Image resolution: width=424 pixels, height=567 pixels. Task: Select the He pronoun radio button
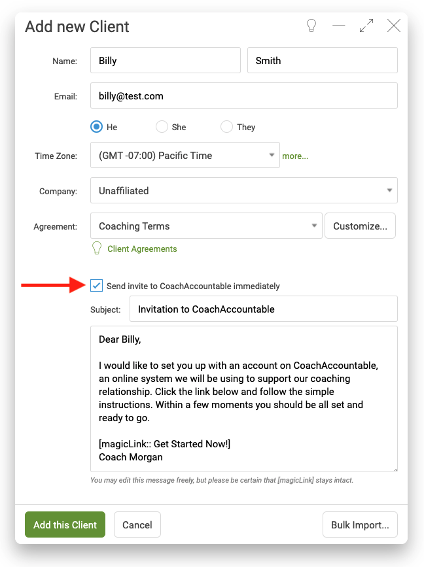(97, 127)
